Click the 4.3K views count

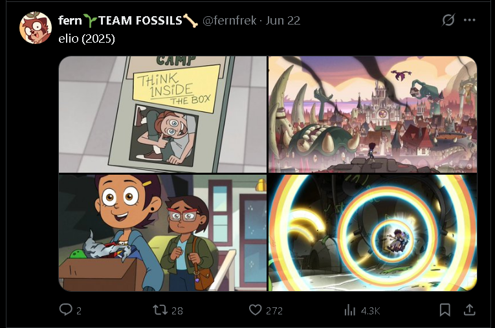(370, 311)
